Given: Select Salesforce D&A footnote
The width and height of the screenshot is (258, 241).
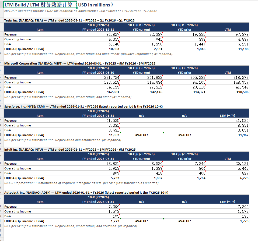Looking at the screenshot, I should 63,140.
